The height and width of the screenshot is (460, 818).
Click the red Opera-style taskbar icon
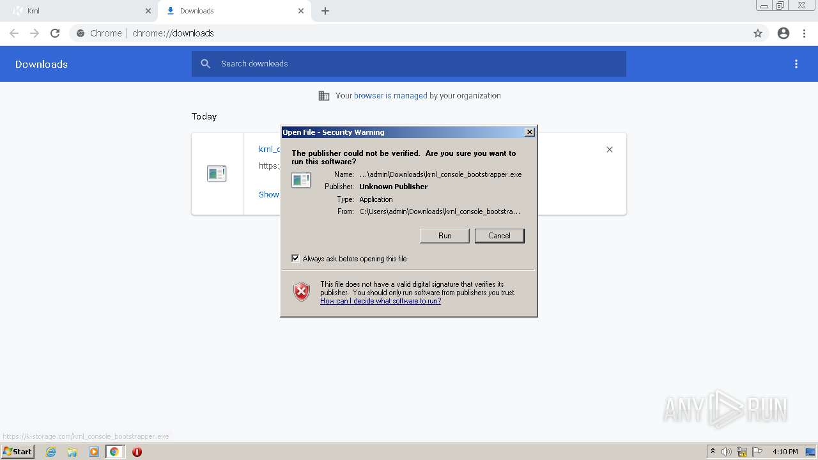[x=137, y=452]
